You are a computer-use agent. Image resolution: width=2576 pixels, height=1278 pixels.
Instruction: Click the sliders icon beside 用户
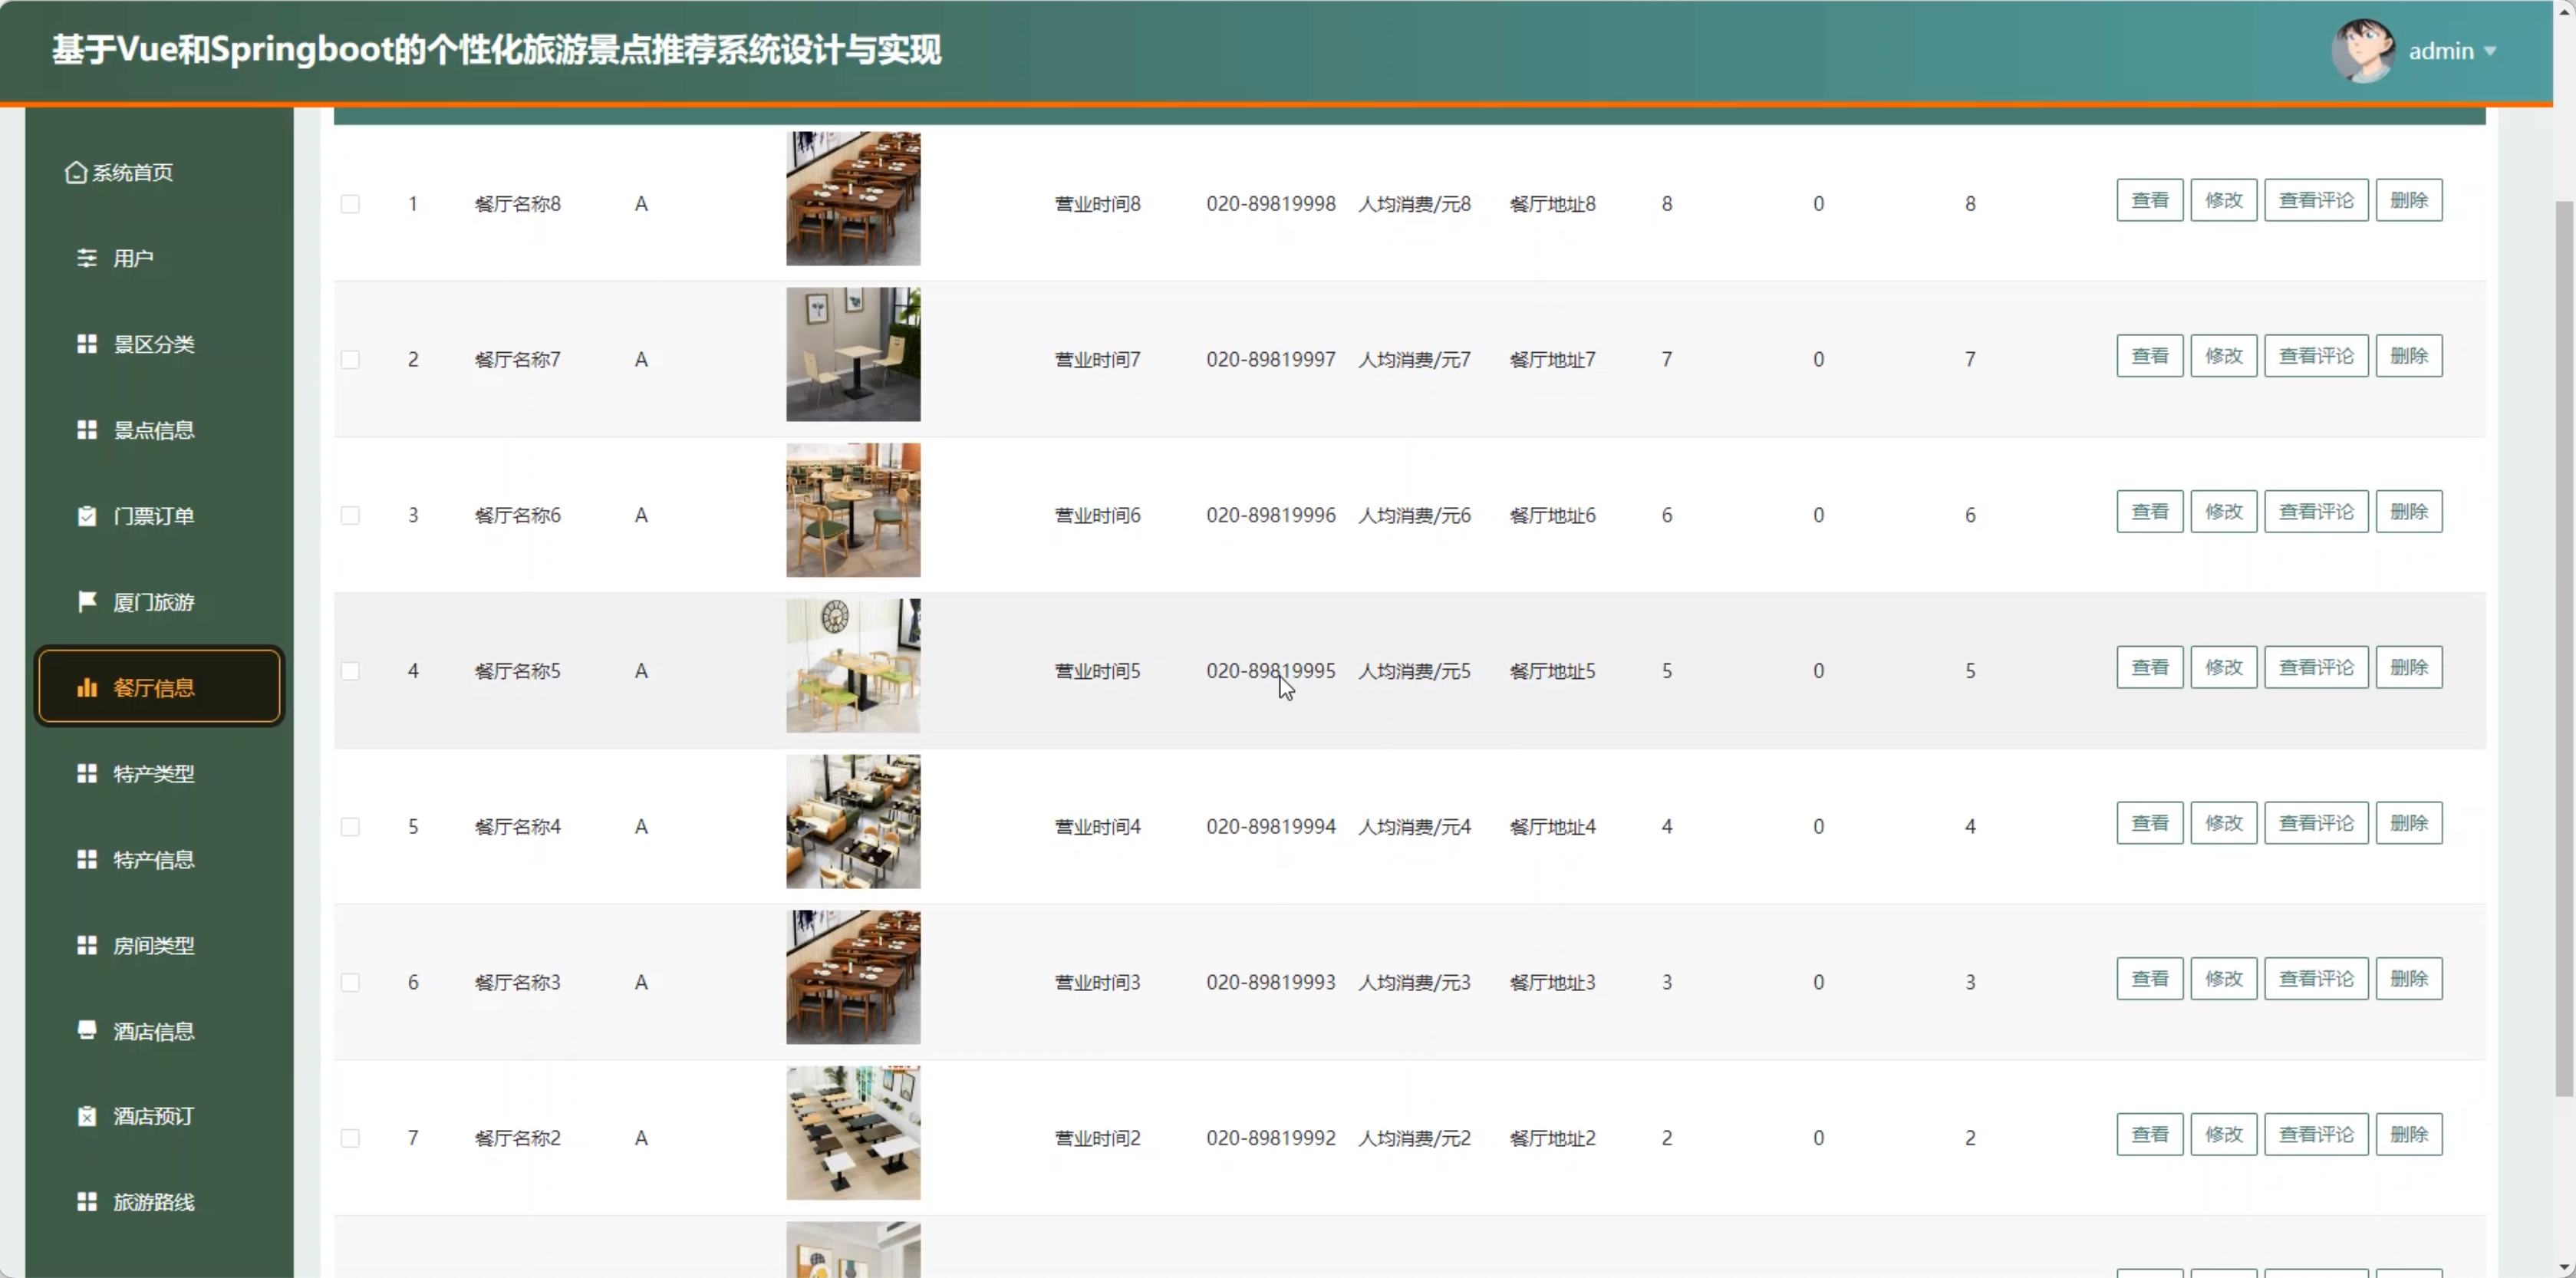87,258
